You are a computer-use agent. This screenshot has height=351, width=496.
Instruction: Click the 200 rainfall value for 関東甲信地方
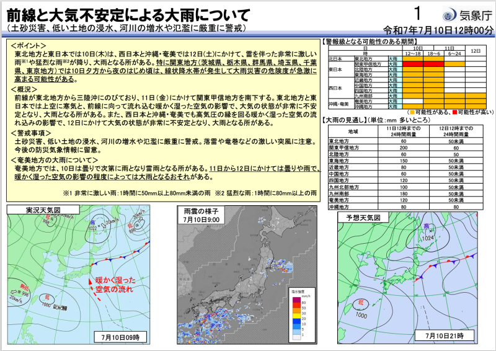tap(404, 148)
